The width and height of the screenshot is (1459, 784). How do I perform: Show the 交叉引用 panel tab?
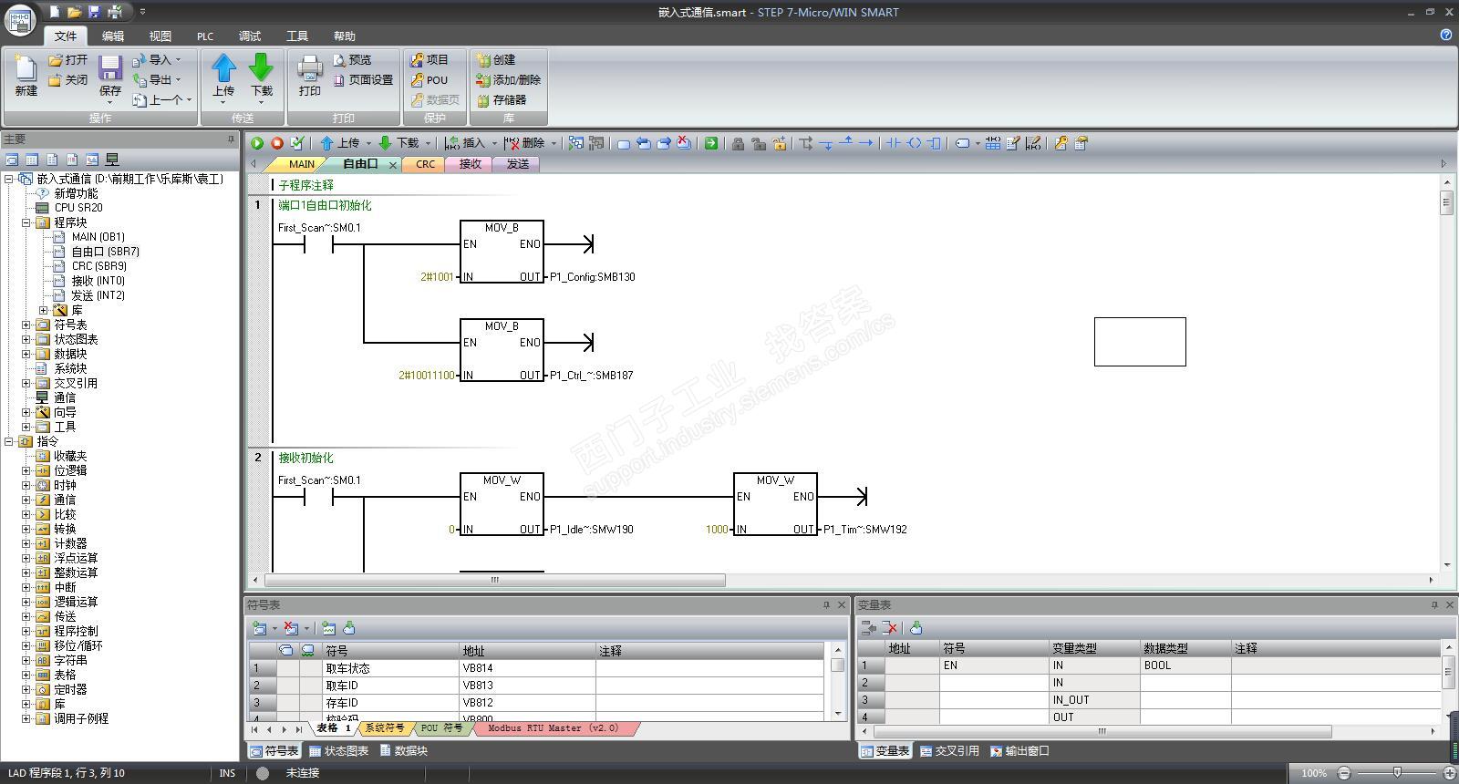pyautogui.click(x=949, y=751)
